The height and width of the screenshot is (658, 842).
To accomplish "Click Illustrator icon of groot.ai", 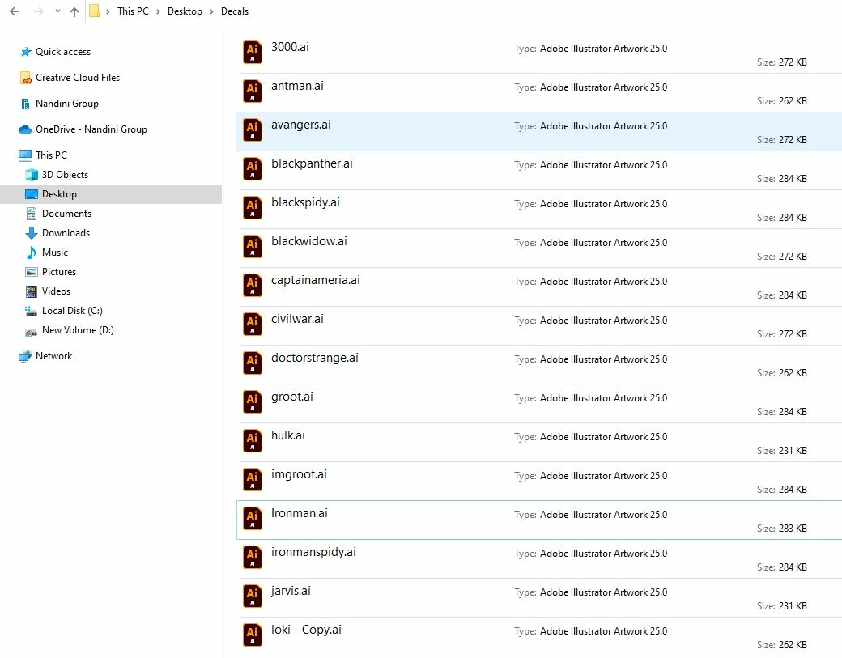I will click(253, 402).
